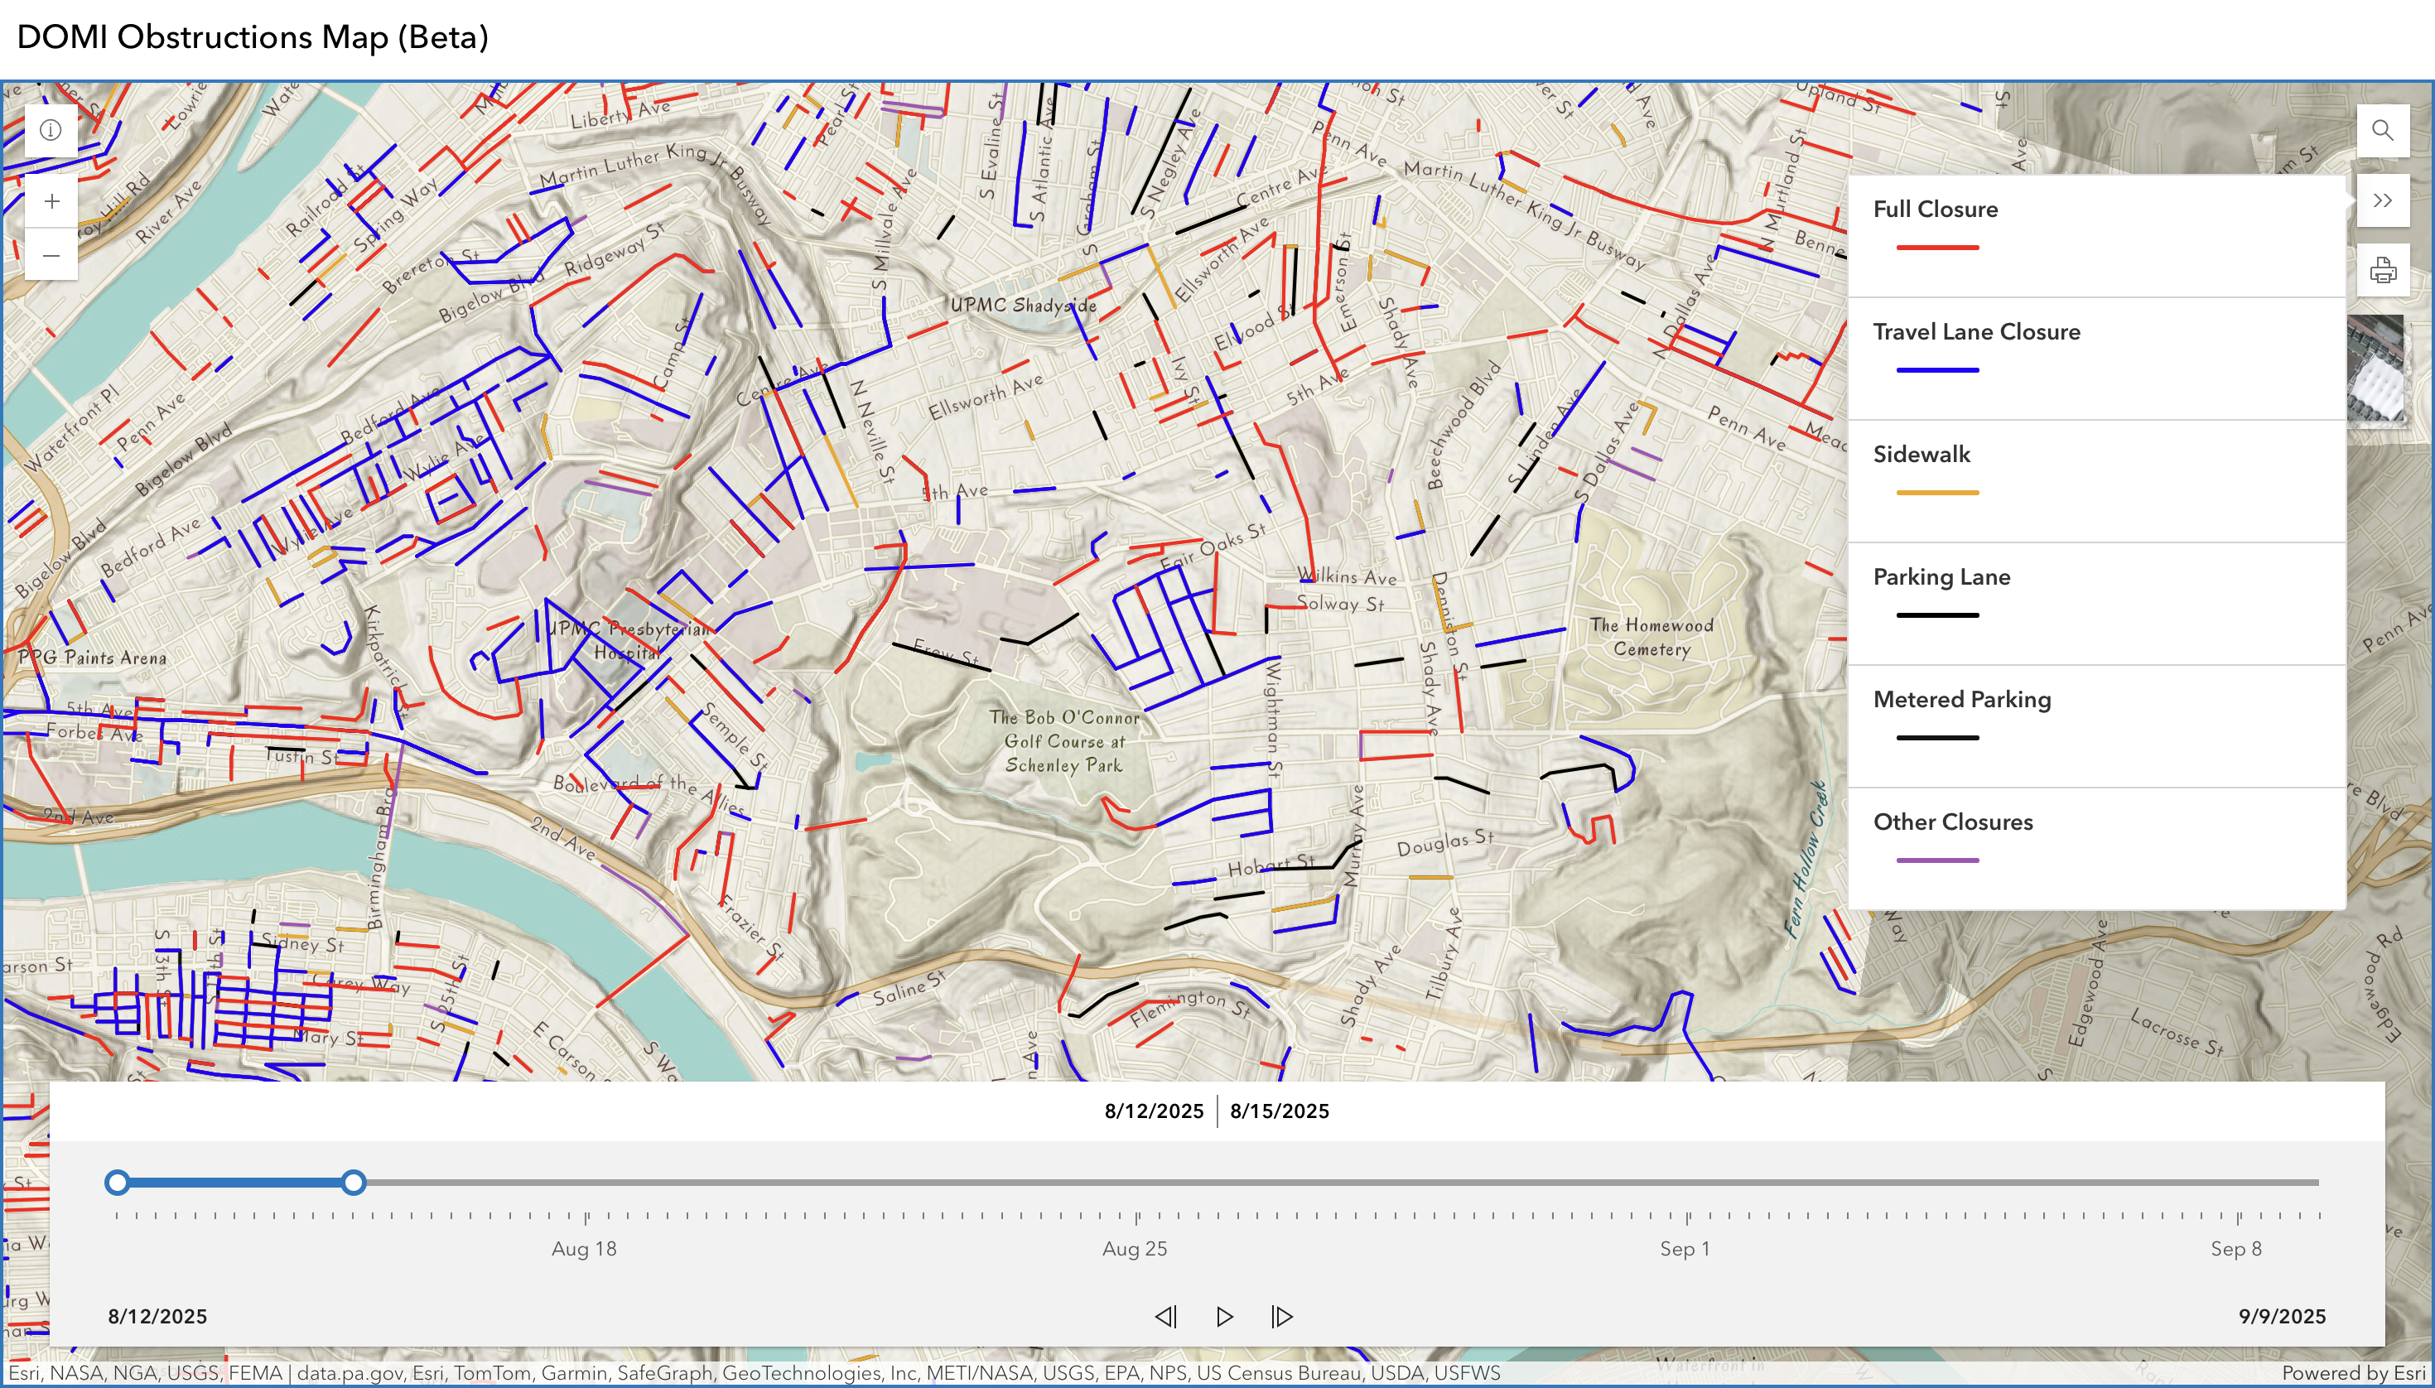Viewport: 2435px width, 1388px height.
Task: Collapse the legend panel with chevrons
Action: tap(2382, 201)
